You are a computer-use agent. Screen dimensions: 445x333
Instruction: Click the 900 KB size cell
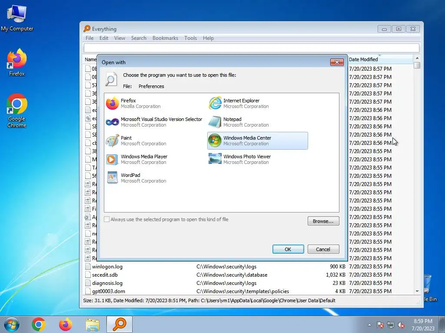338,267
